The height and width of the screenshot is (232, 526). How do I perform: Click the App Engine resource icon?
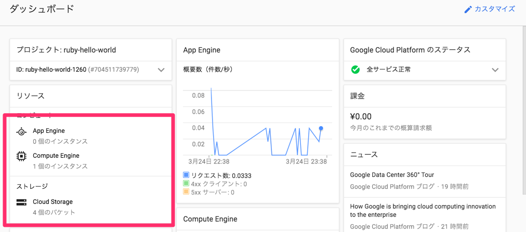click(21, 132)
